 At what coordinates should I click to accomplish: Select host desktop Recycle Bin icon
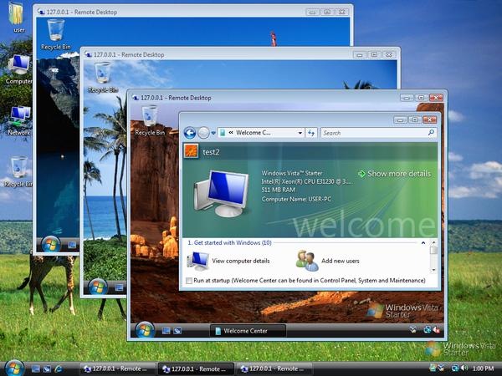19,171
